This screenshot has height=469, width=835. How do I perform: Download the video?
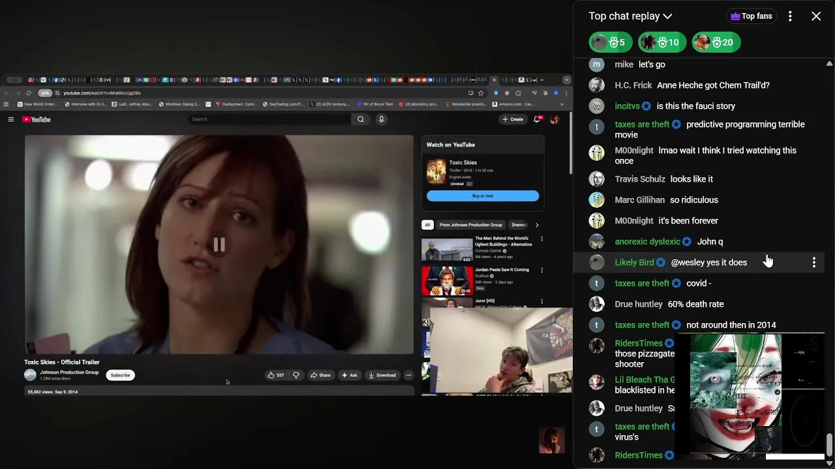click(382, 375)
